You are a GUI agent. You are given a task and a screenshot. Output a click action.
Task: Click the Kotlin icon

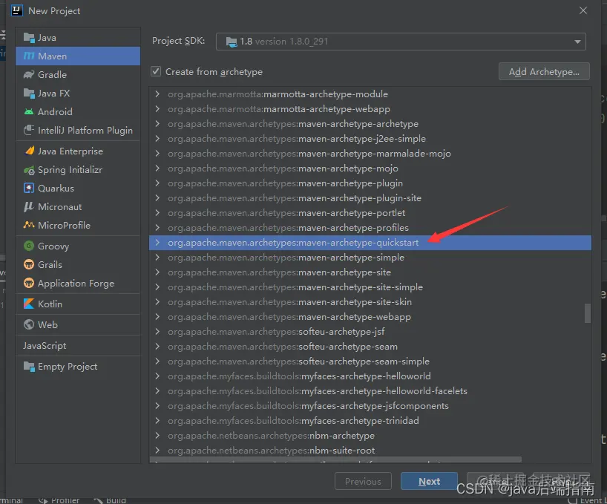click(29, 304)
